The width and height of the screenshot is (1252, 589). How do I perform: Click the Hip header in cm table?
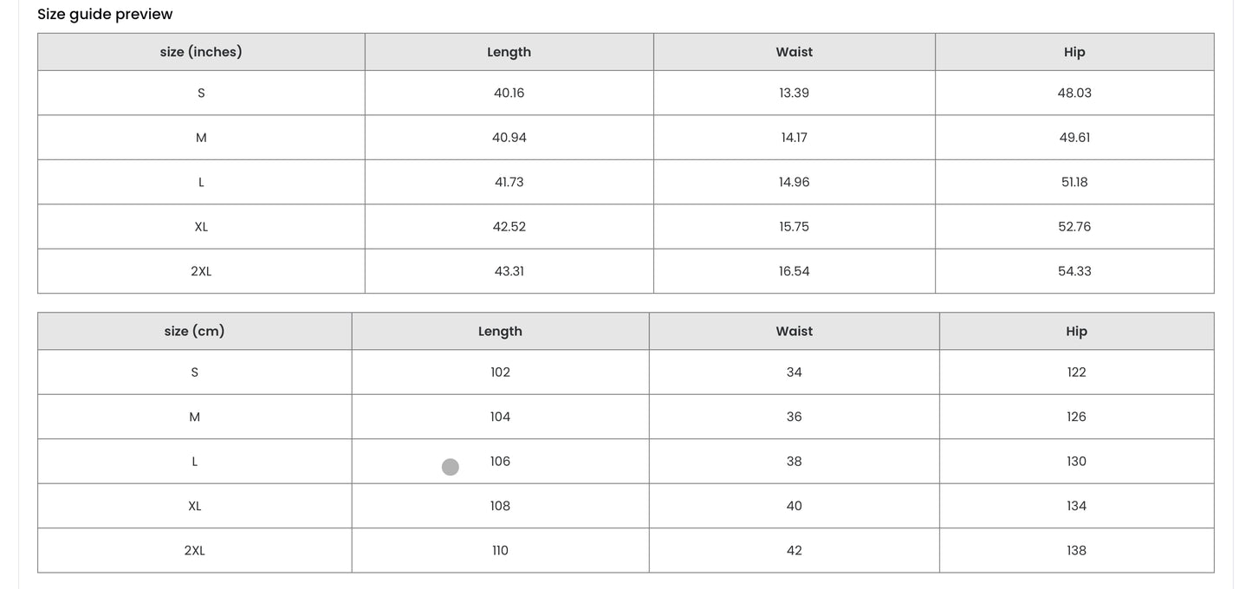coord(1076,331)
